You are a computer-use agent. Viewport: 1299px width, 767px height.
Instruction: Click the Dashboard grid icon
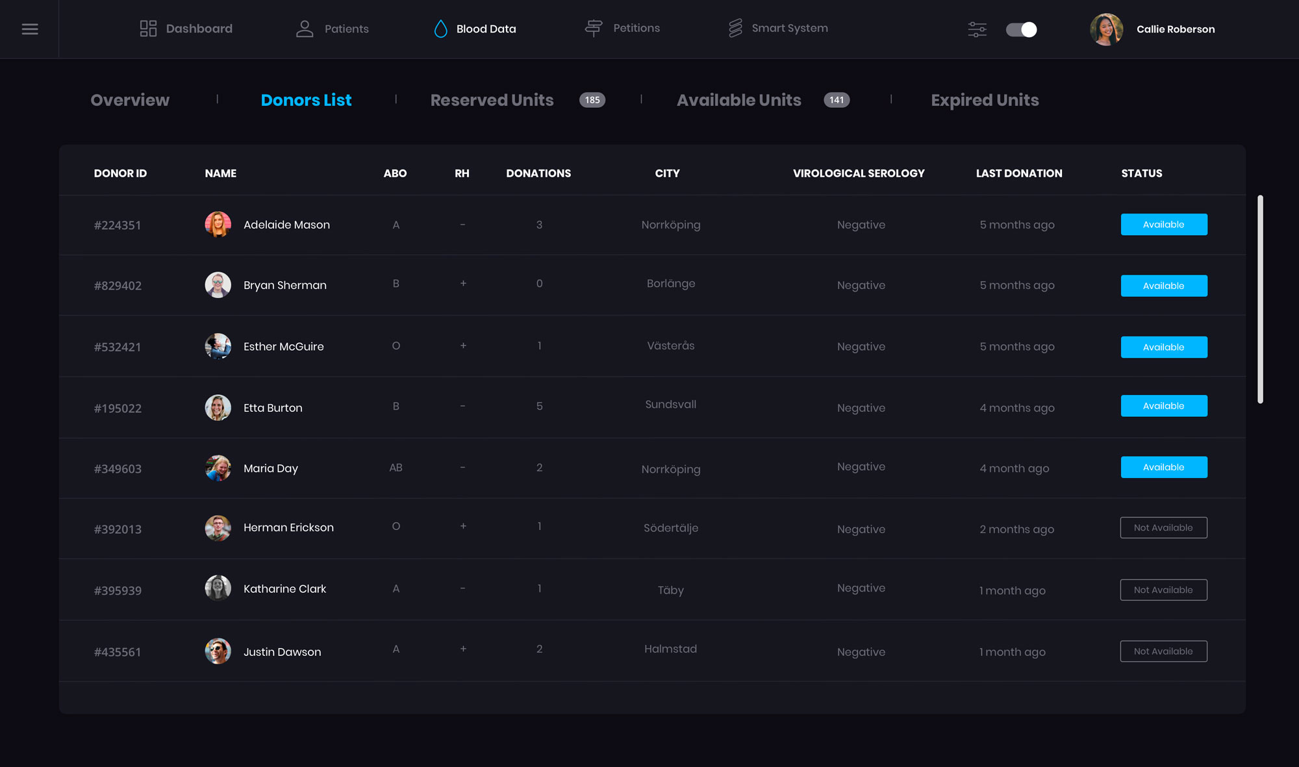point(148,29)
